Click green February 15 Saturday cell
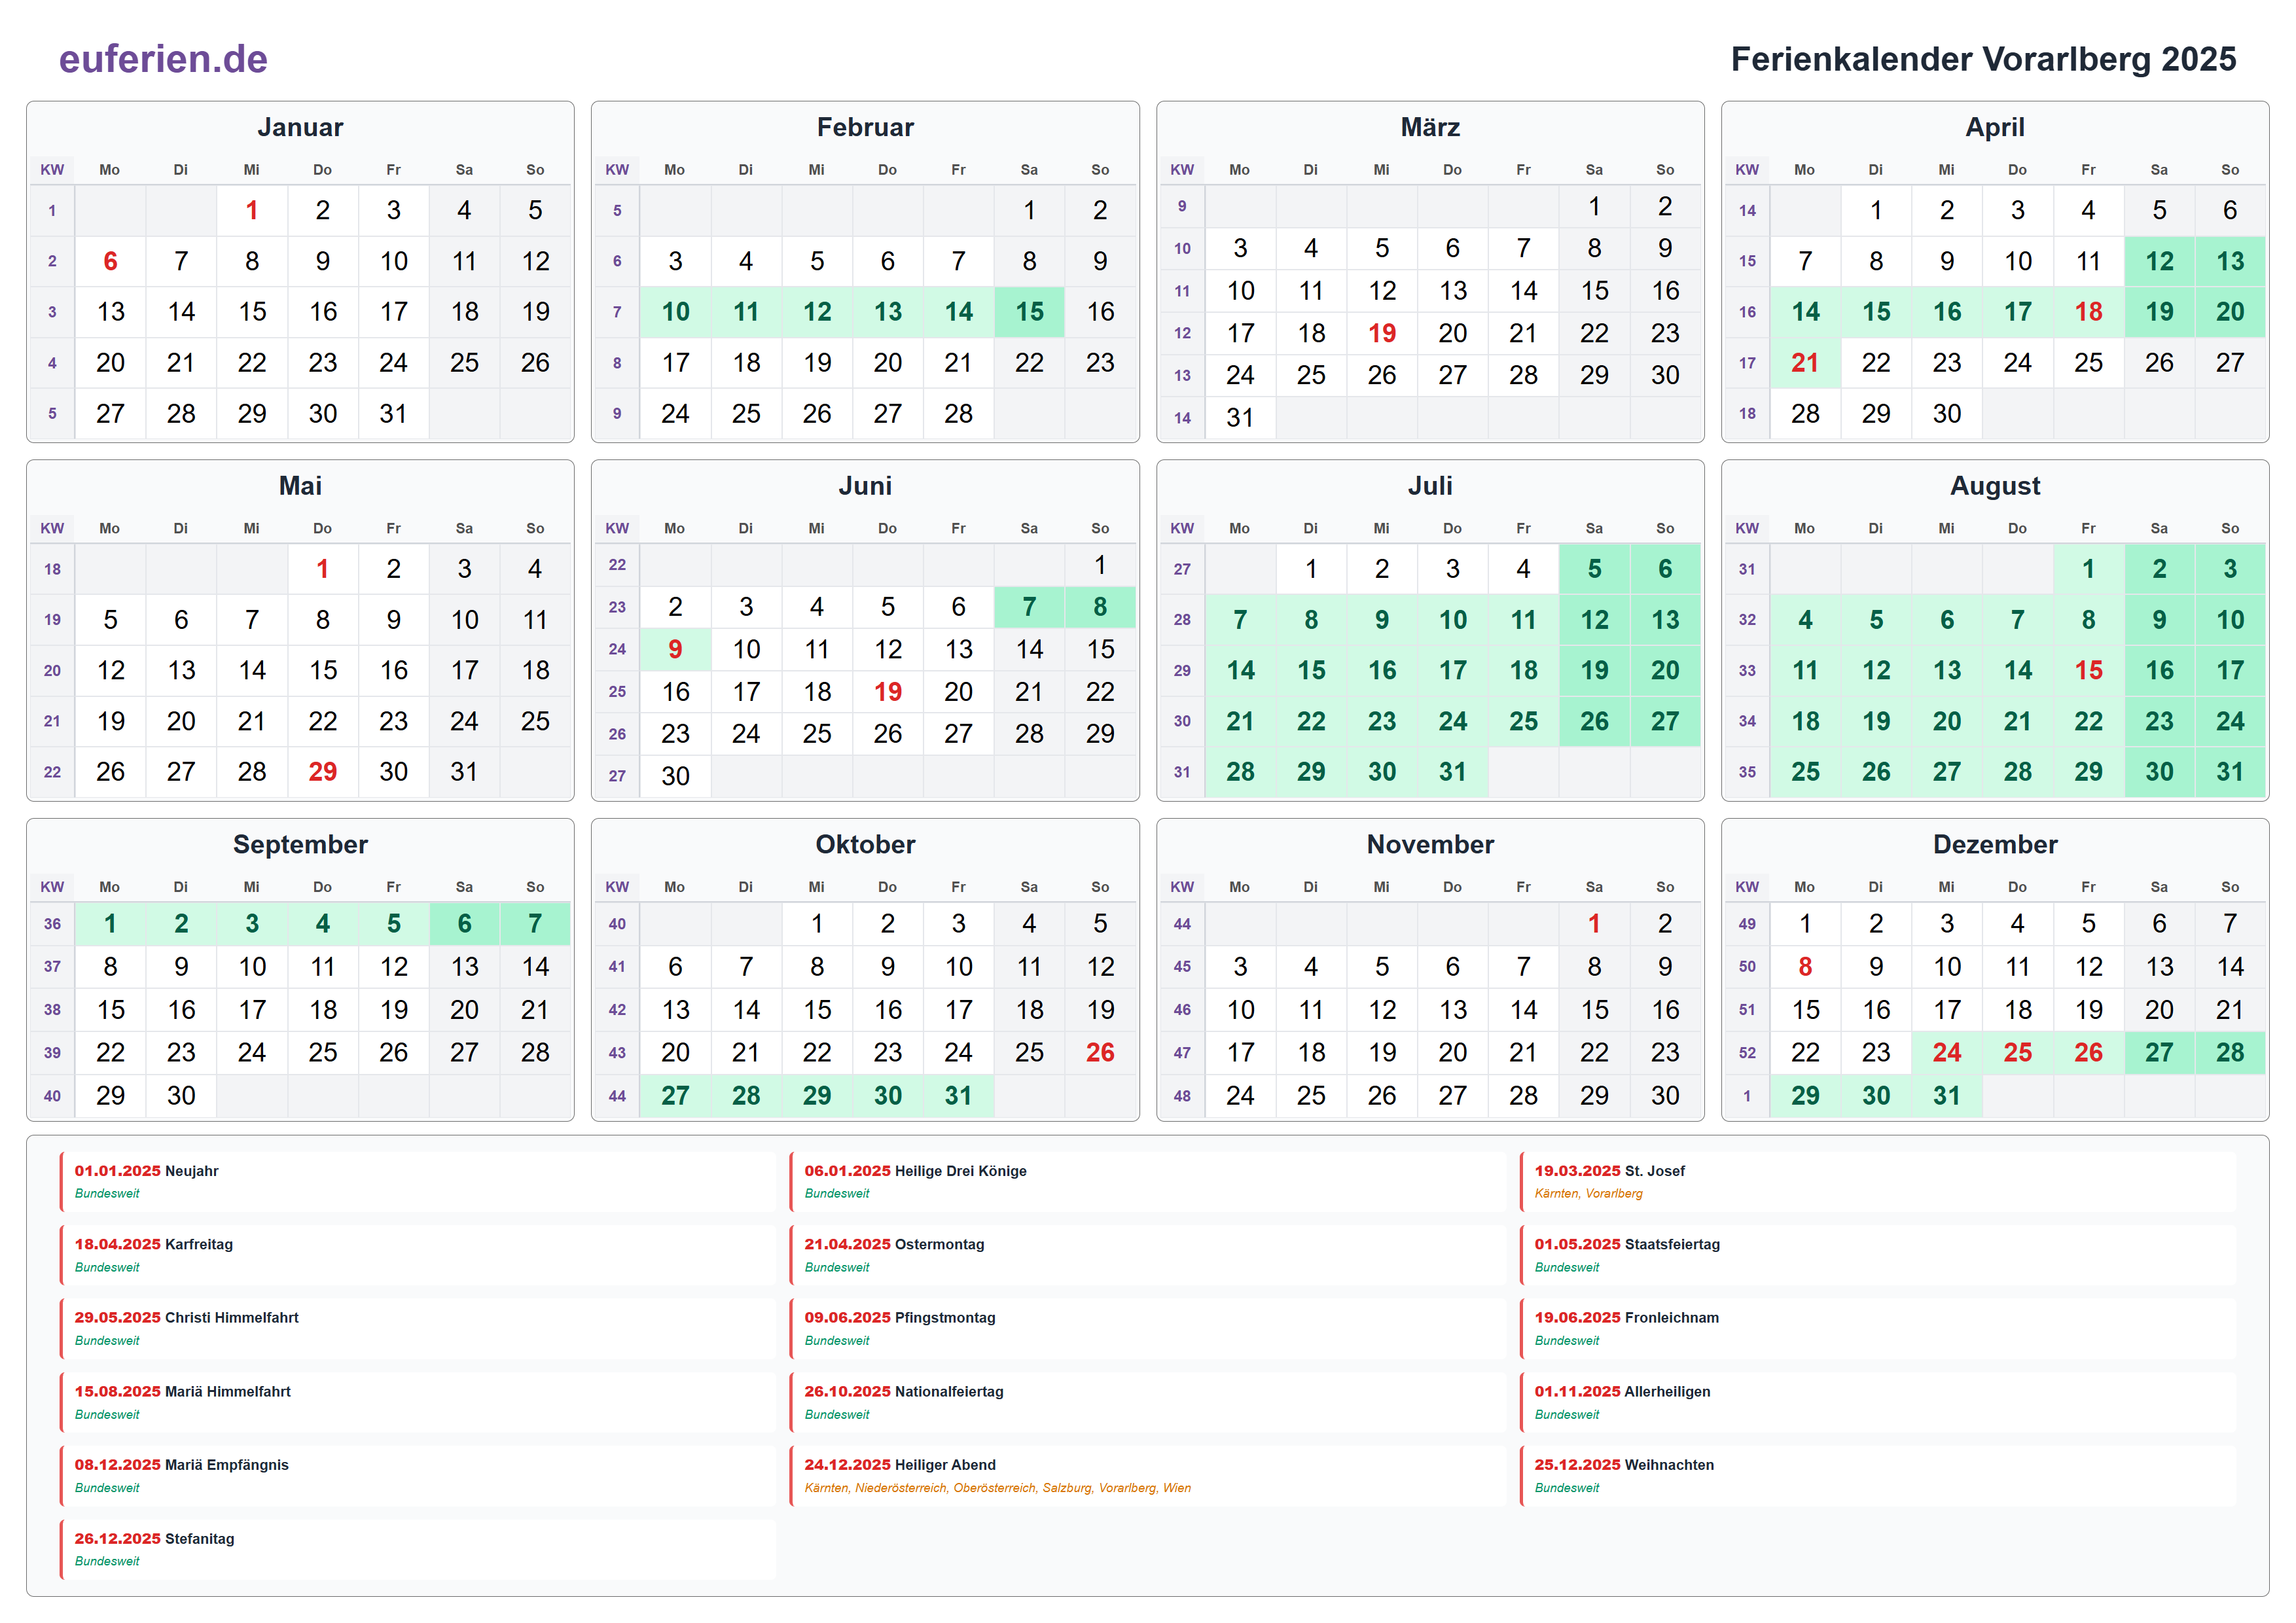Screen dimensions: 2296x1623 click(1029, 312)
